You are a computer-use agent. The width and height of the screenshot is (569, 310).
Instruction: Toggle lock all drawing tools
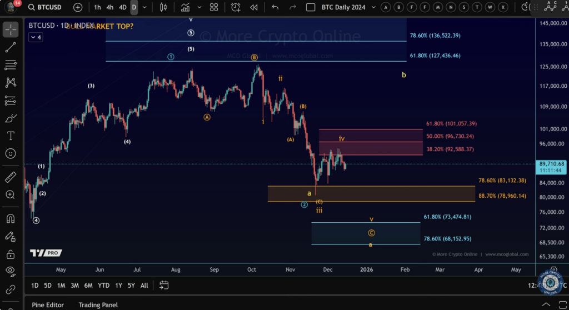pos(11,254)
